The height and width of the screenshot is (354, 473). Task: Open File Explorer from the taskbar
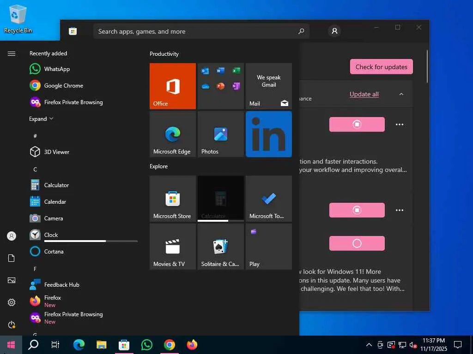[x=101, y=345]
